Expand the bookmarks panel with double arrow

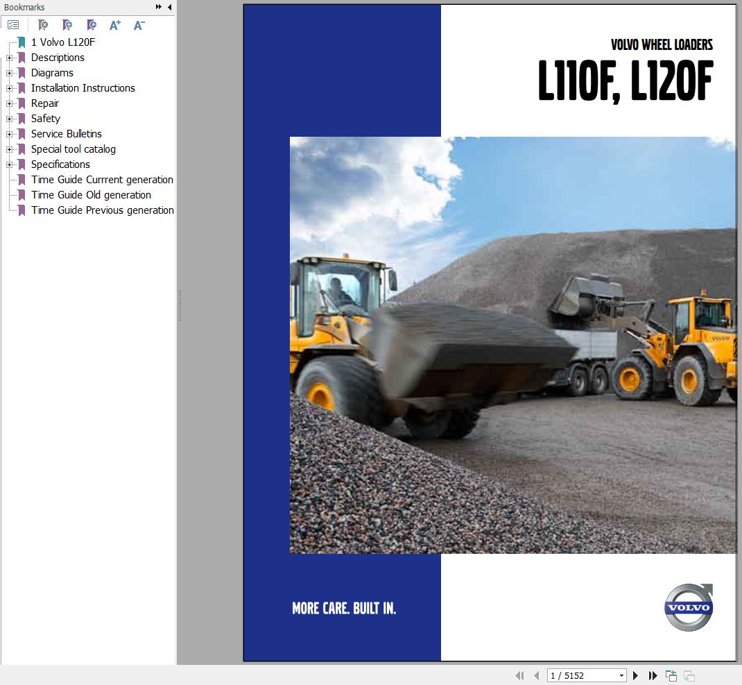(159, 7)
